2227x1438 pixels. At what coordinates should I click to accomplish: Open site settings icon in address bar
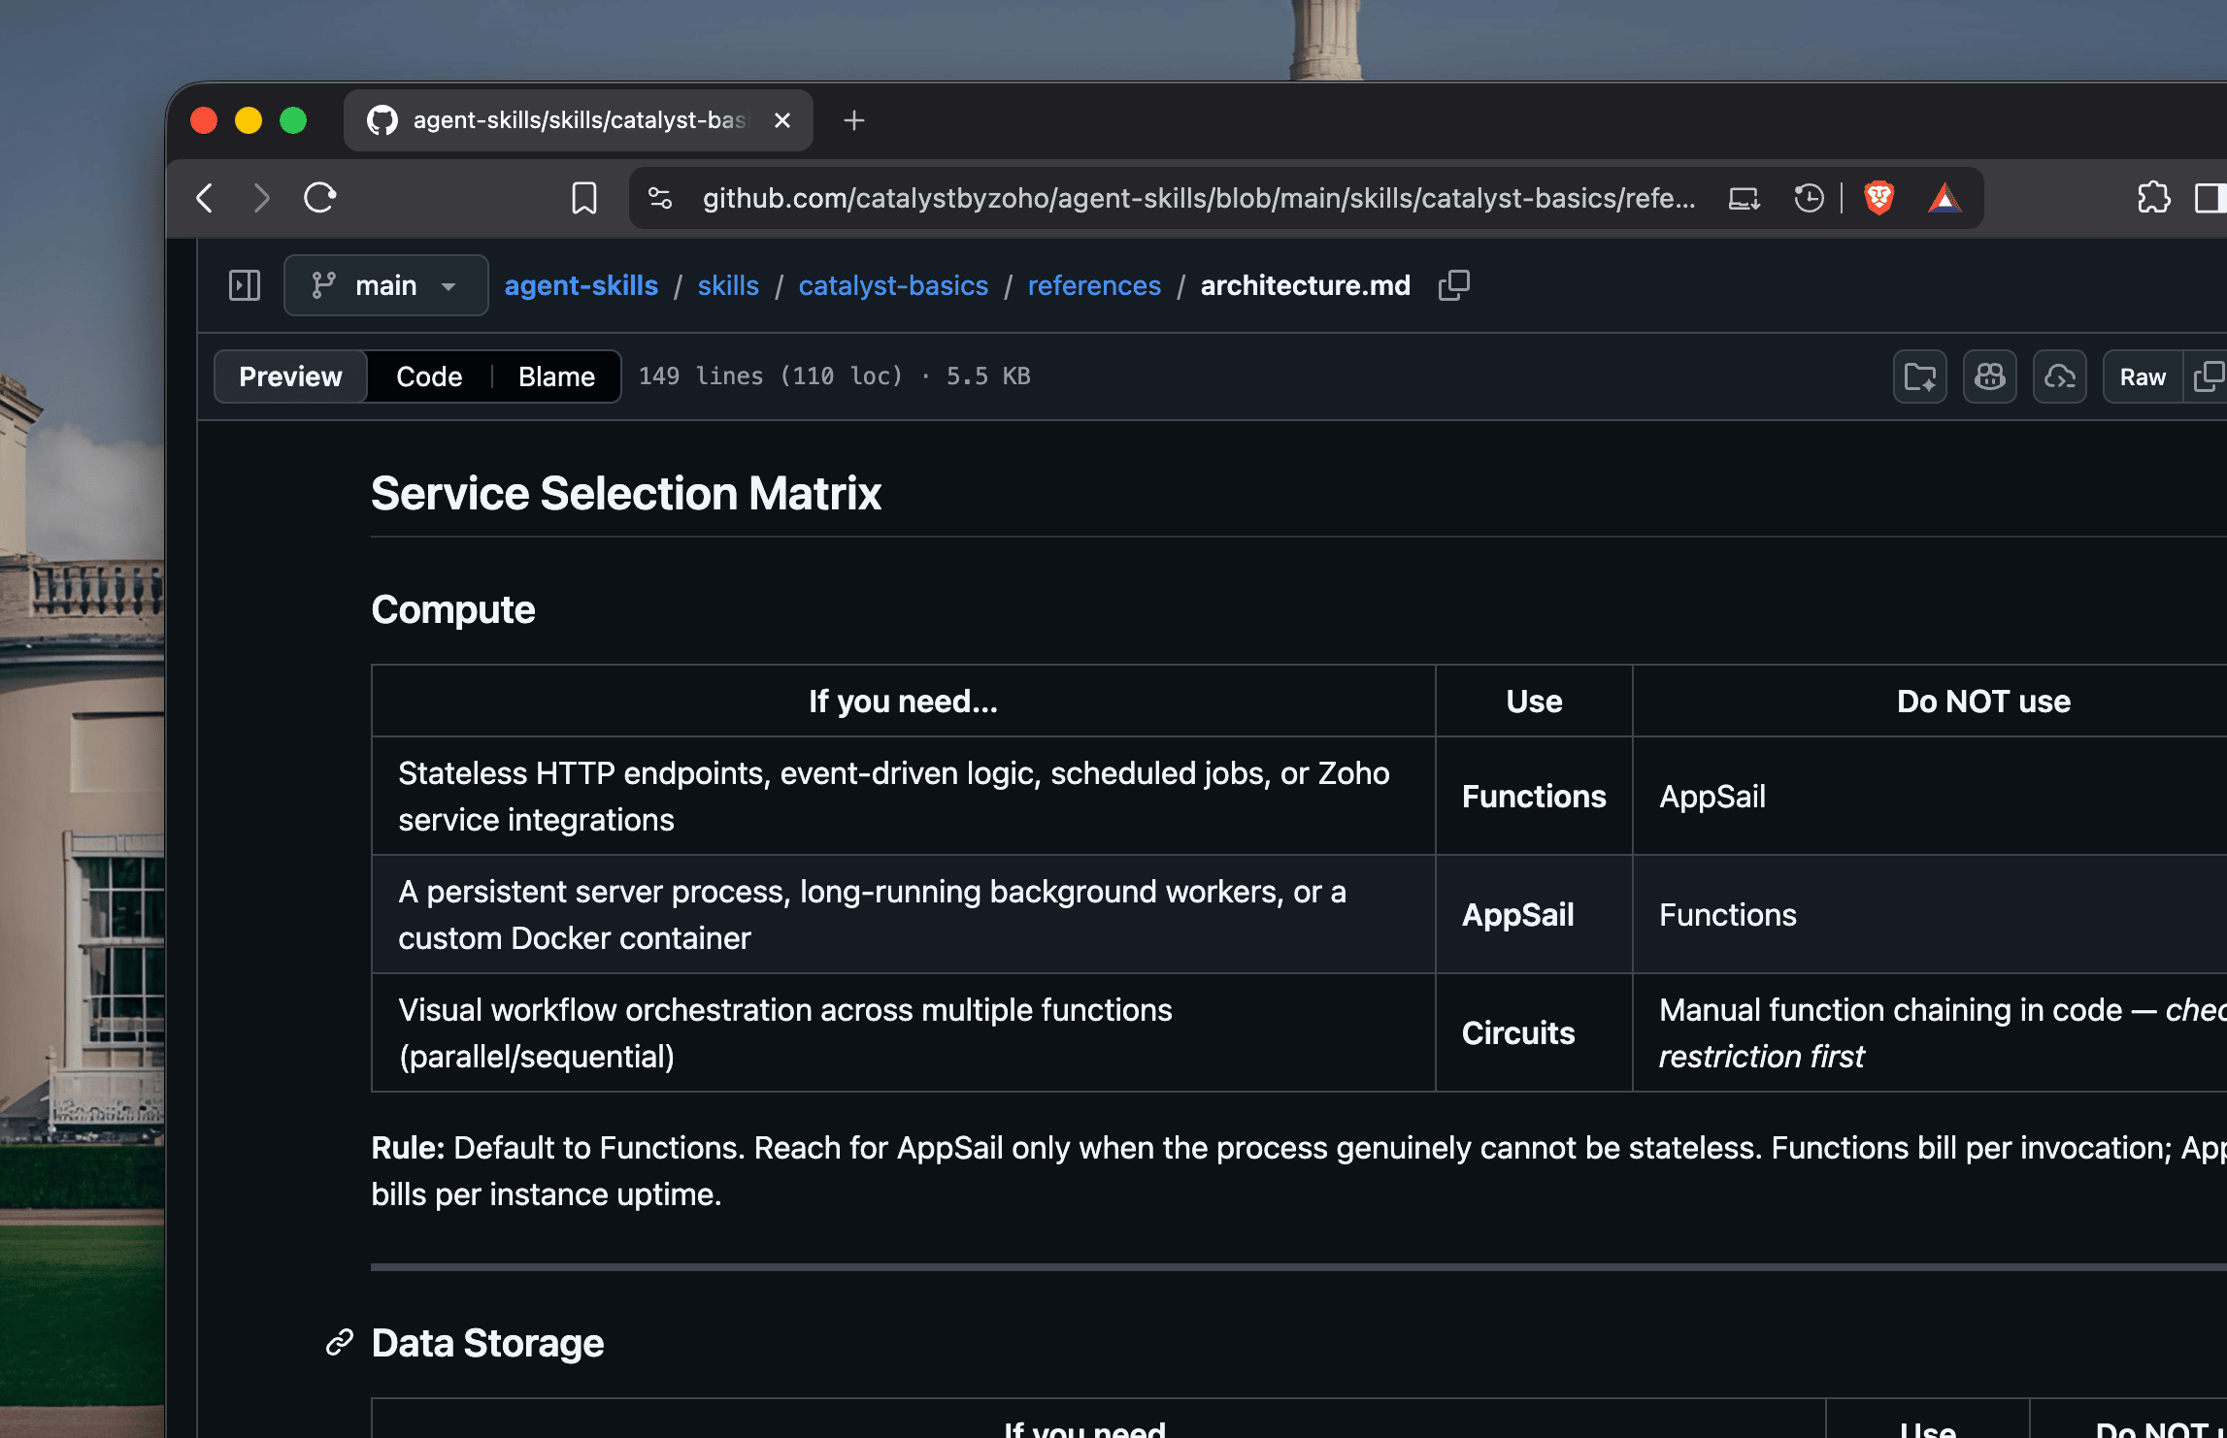[x=660, y=198]
